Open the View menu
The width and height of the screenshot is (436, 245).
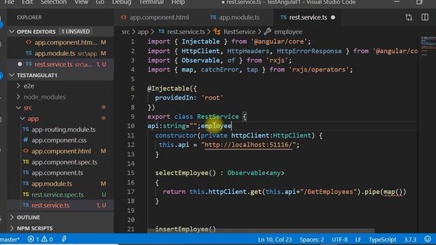click(x=81, y=2)
